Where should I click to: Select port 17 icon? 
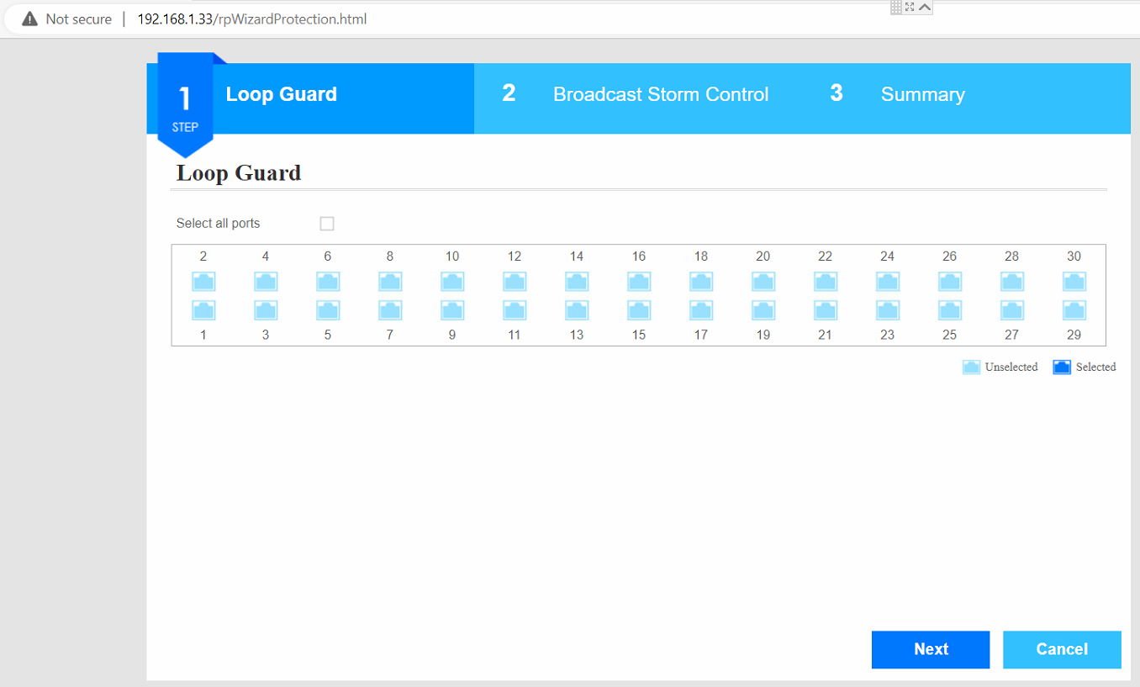pyautogui.click(x=701, y=310)
